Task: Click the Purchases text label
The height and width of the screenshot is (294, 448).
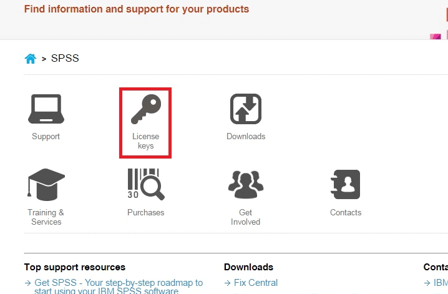Action: [145, 213]
